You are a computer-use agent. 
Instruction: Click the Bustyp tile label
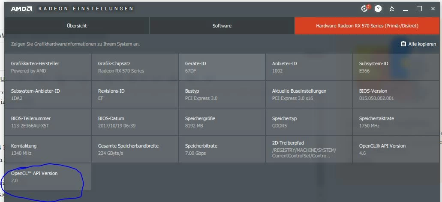coord(192,91)
